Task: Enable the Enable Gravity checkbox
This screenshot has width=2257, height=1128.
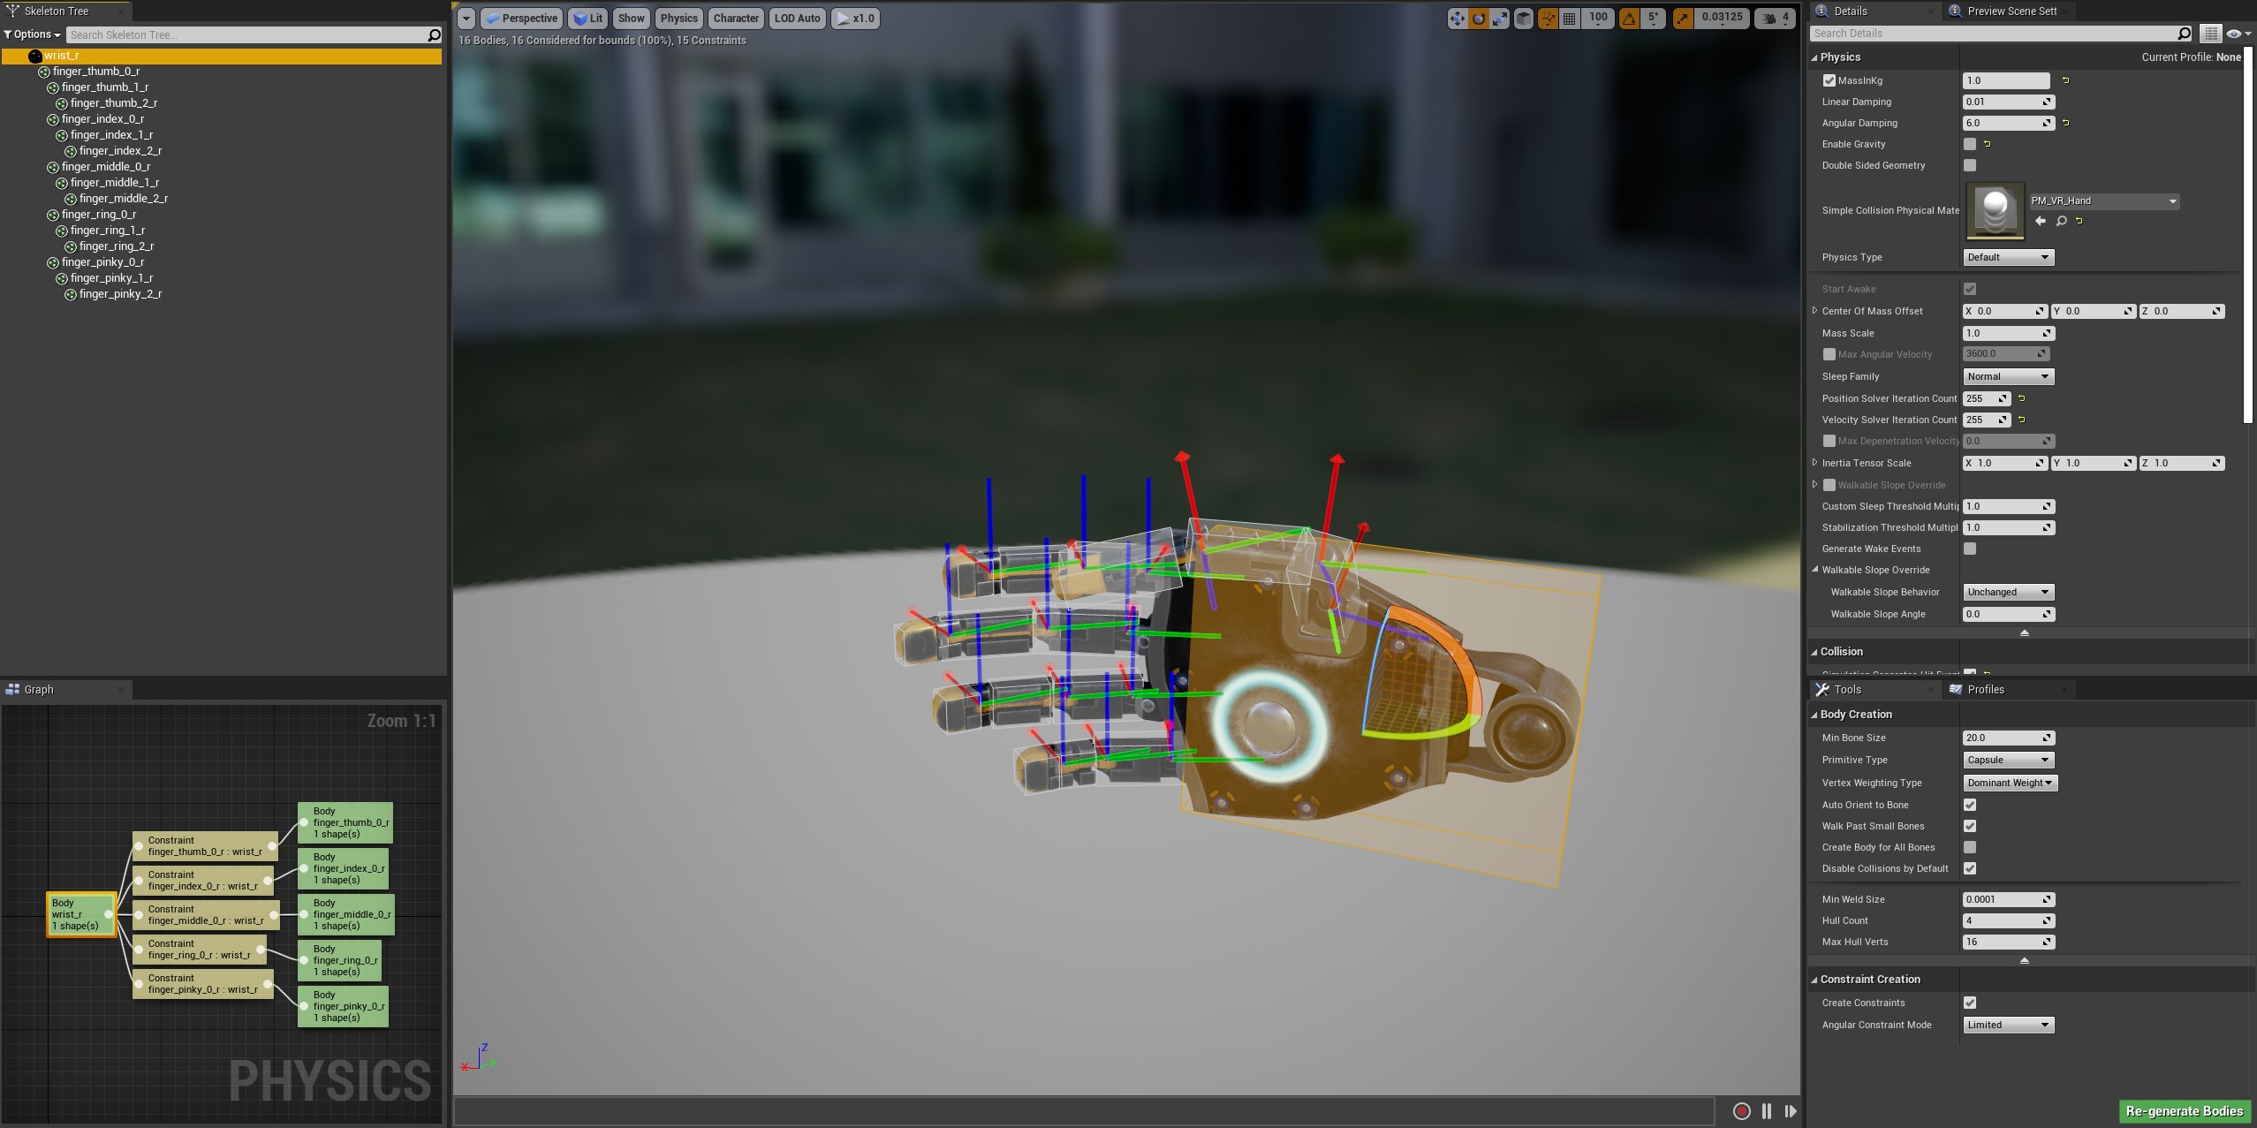Action: pyautogui.click(x=1969, y=144)
